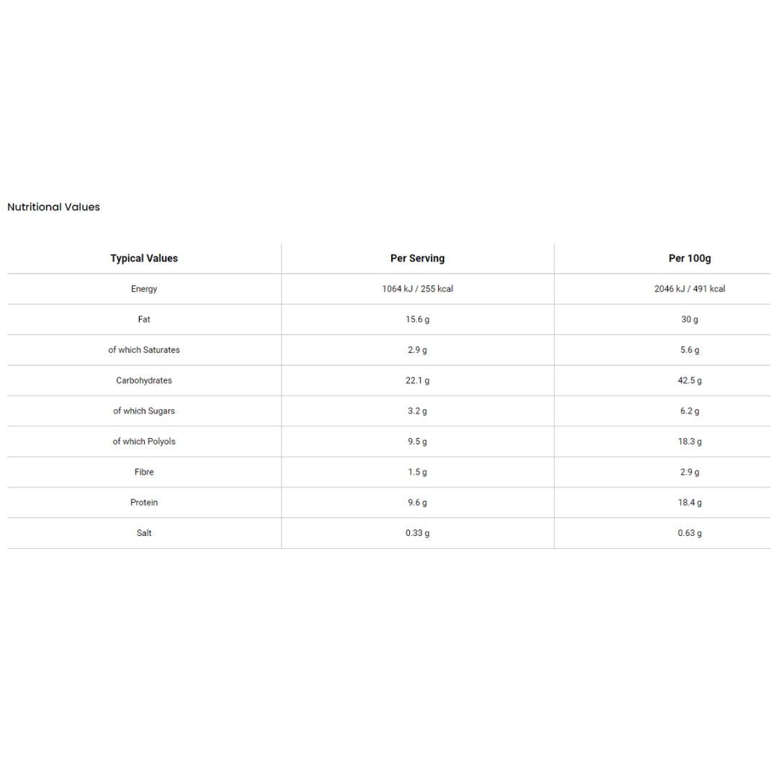Click the Typical Values column header

[x=144, y=259]
